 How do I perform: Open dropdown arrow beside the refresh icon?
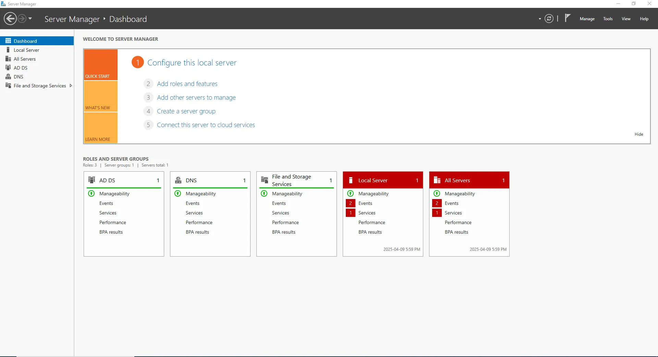(540, 19)
